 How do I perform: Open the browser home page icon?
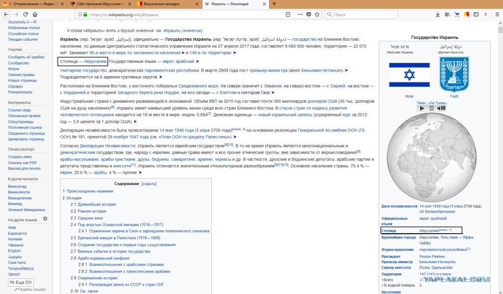pyautogui.click(x=35, y=14)
